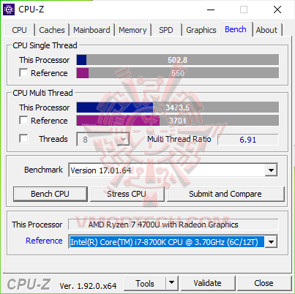The image size is (295, 294).
Task: Switch to the CPU tab
Action: pos(19,30)
